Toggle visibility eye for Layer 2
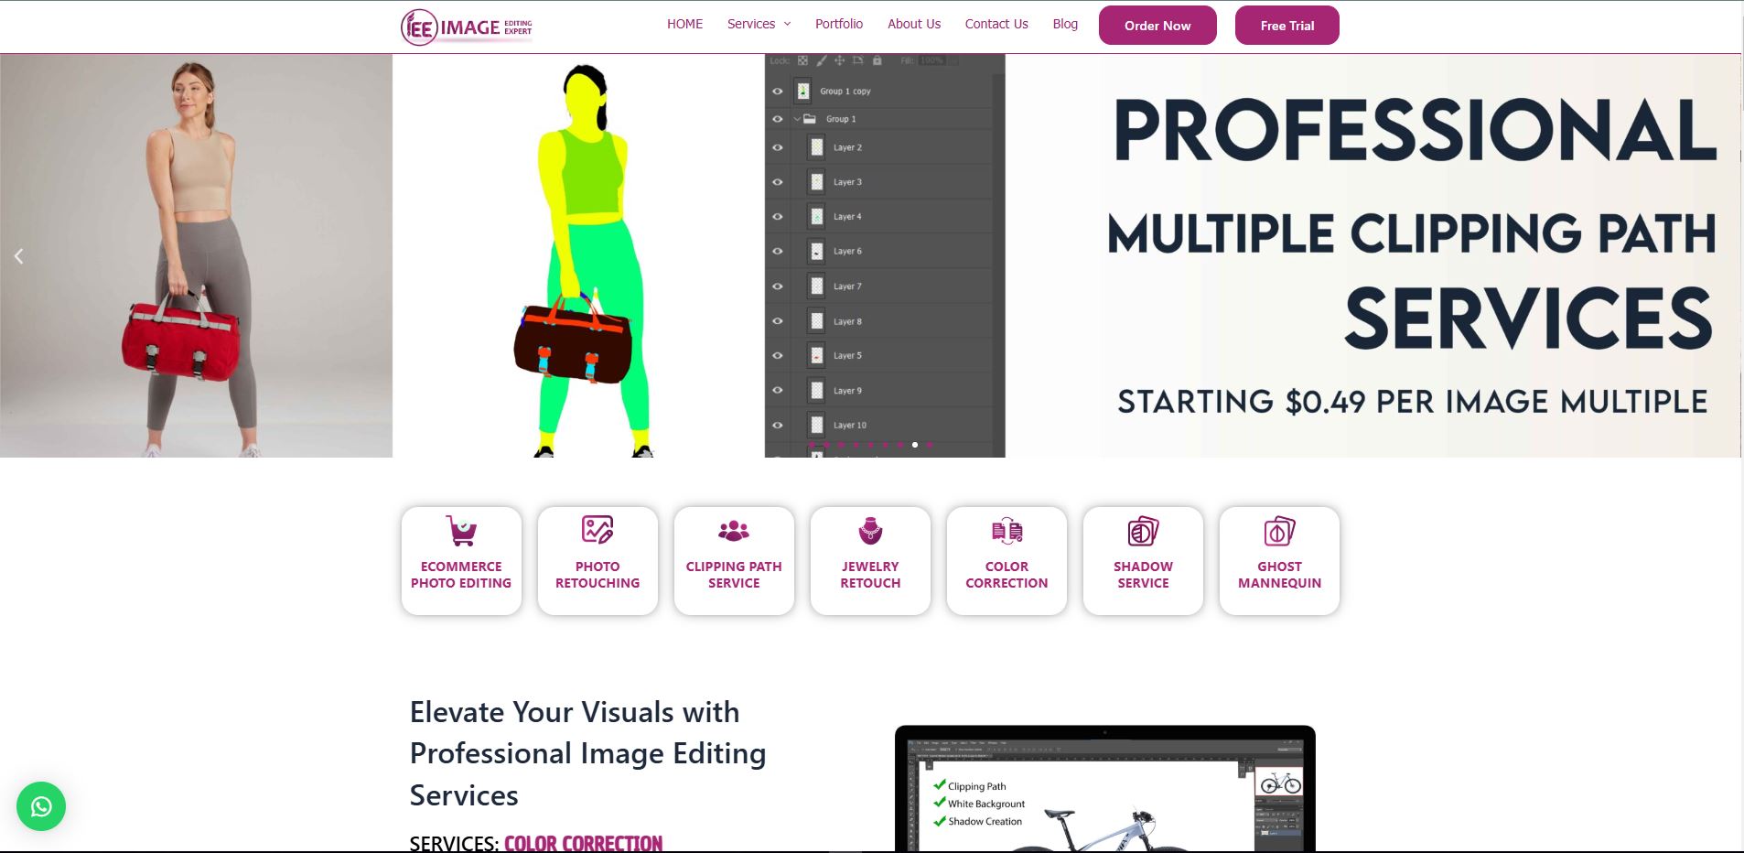1744x853 pixels. coord(778,147)
